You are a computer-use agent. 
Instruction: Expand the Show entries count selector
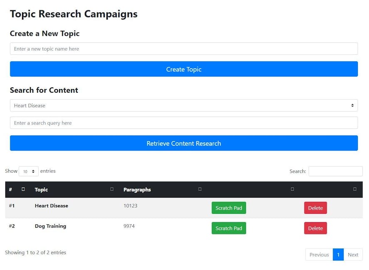[29, 171]
